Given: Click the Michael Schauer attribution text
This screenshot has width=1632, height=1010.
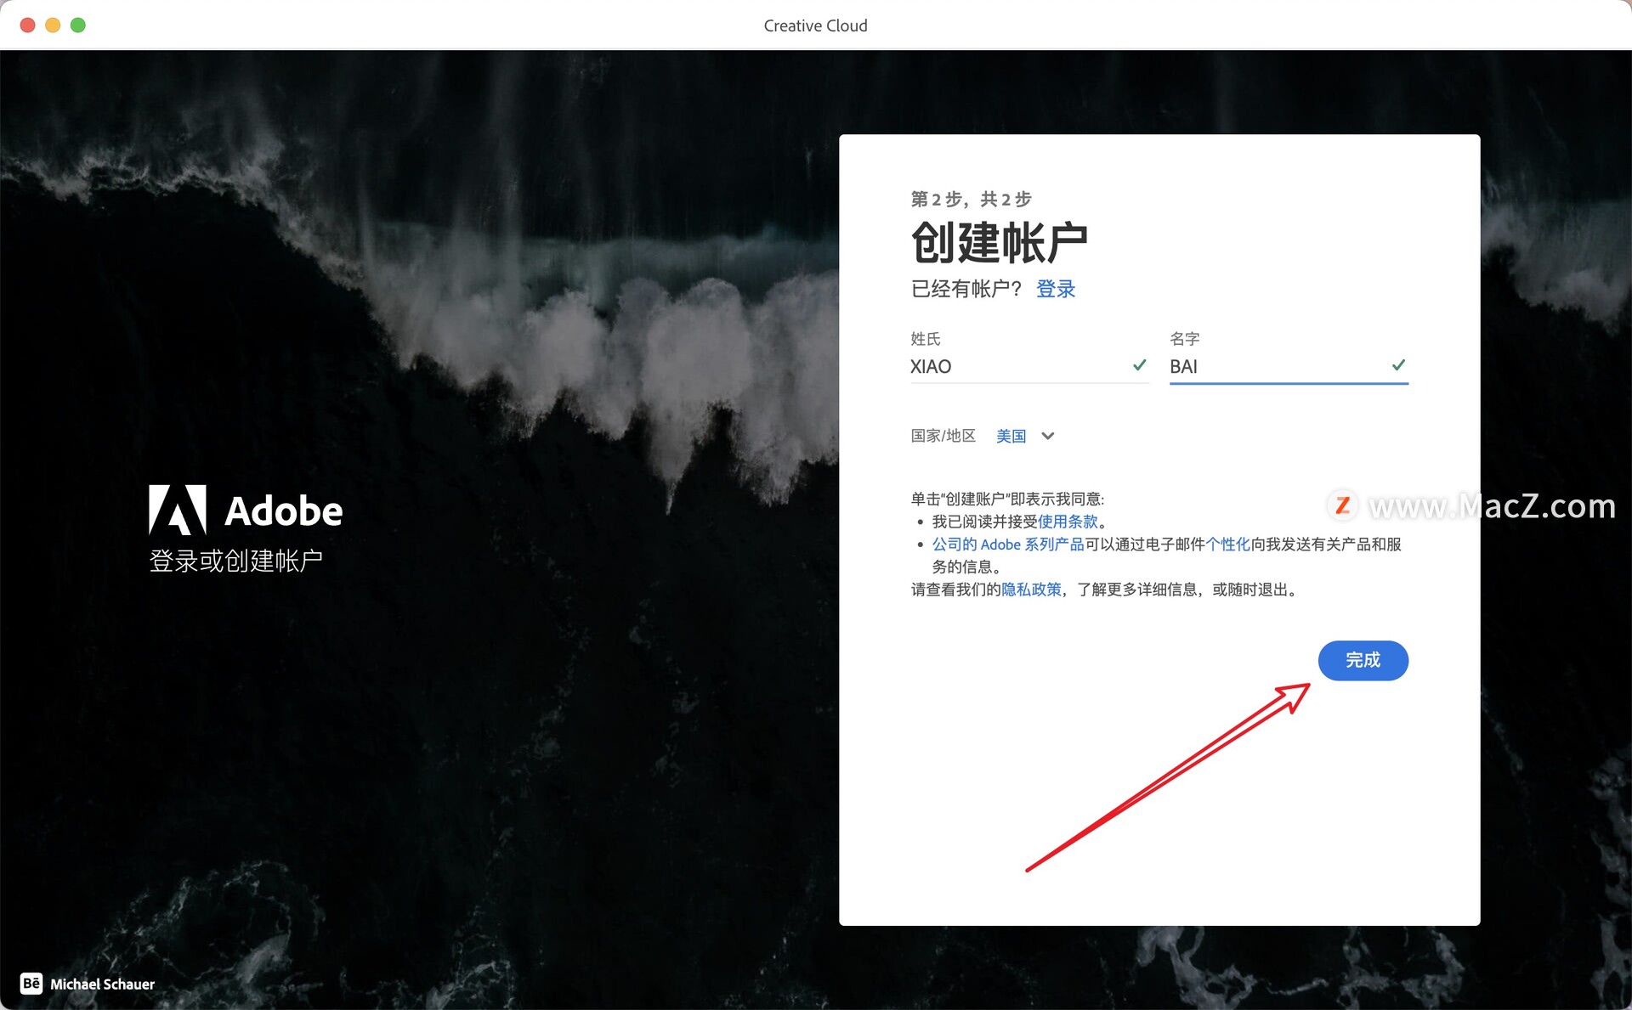Looking at the screenshot, I should pos(102,984).
